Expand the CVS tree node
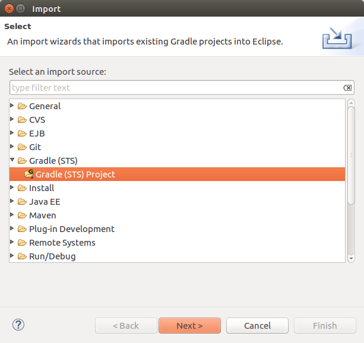The width and height of the screenshot is (364, 343). [12, 119]
